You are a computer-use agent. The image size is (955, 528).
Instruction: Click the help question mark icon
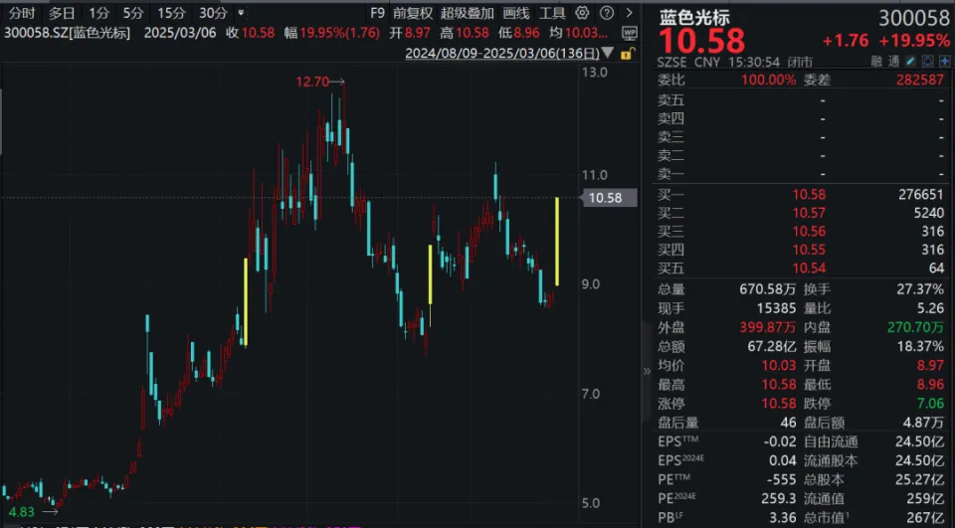coord(608,14)
